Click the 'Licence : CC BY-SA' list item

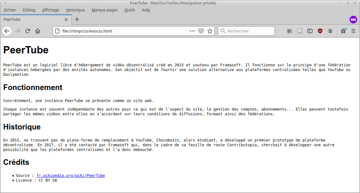click(36, 180)
